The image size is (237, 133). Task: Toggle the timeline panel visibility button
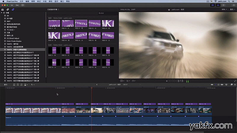point(218,5)
